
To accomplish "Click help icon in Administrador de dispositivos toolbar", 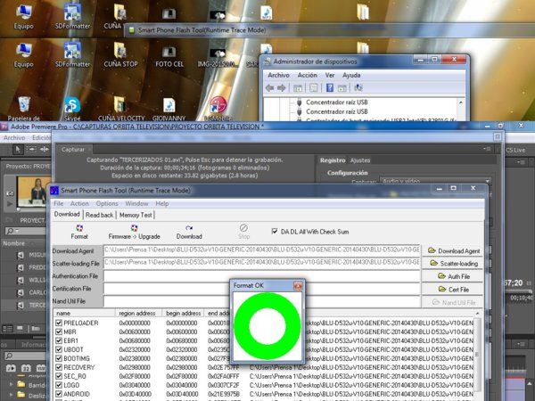I will point(330,88).
